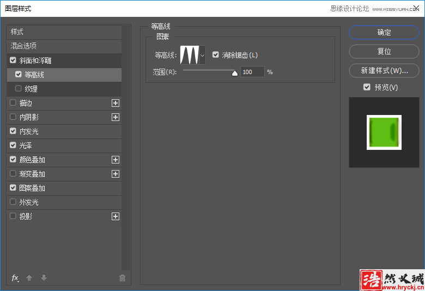This screenshot has width=425, height=291.
Task: Click the move effect up arrow
Action: [x=29, y=278]
